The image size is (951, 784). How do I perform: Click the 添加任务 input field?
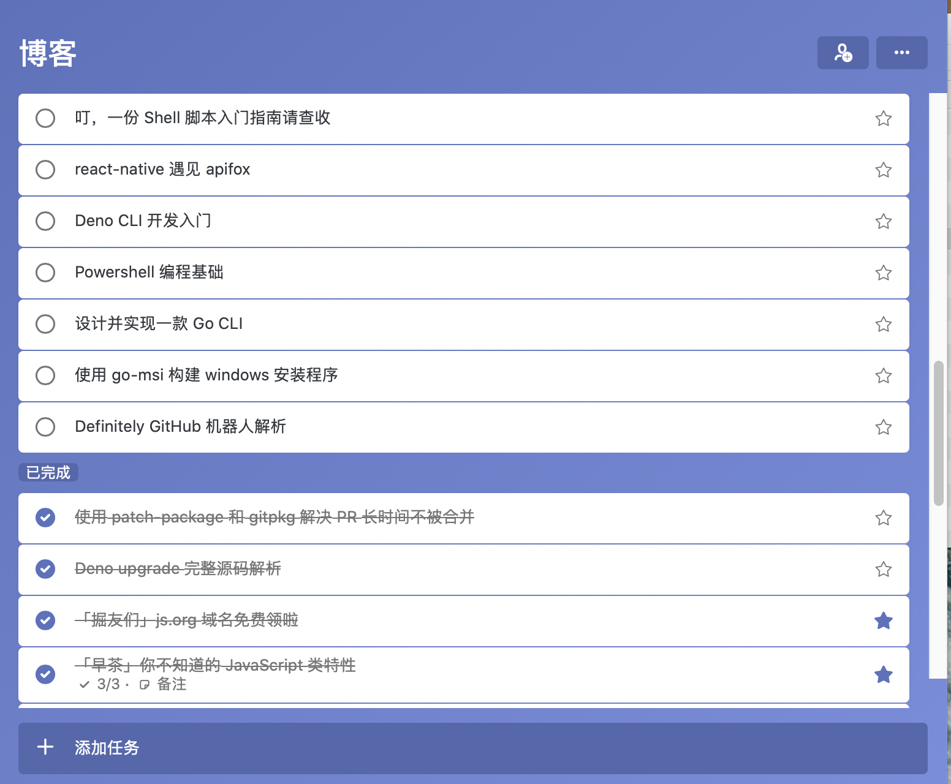click(x=473, y=748)
